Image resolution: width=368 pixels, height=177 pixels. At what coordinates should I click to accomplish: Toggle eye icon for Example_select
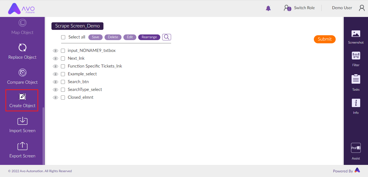[55, 74]
